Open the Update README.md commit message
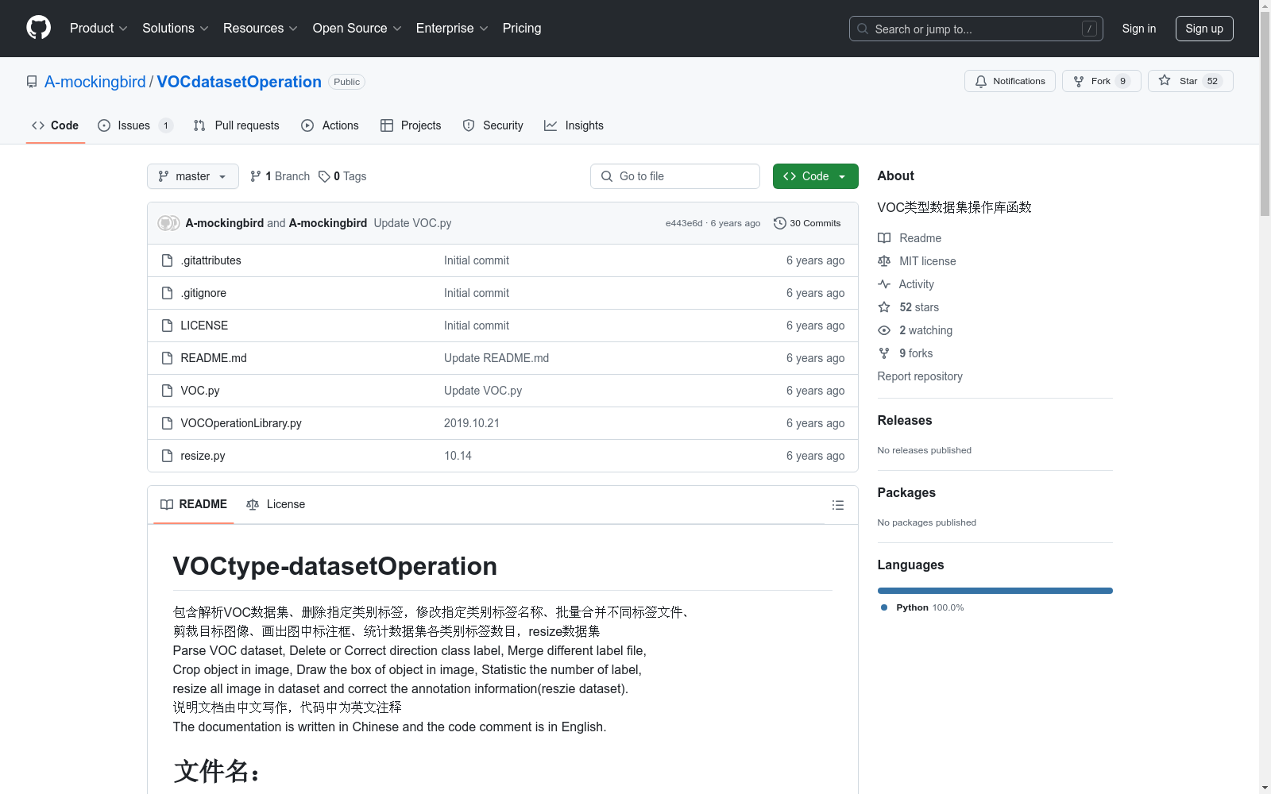 [x=496, y=358]
